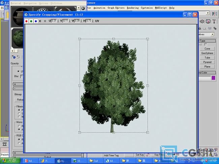Enable the blue channel display button
219x164 pixels.
(36, 21)
